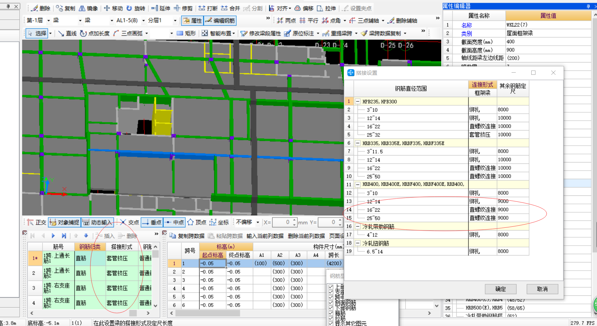This screenshot has width=597, height=326.
Task: Toggle the 编辑钢筋 button
Action: pyautogui.click(x=220, y=21)
